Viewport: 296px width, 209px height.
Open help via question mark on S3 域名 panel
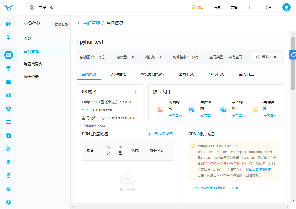136,91
